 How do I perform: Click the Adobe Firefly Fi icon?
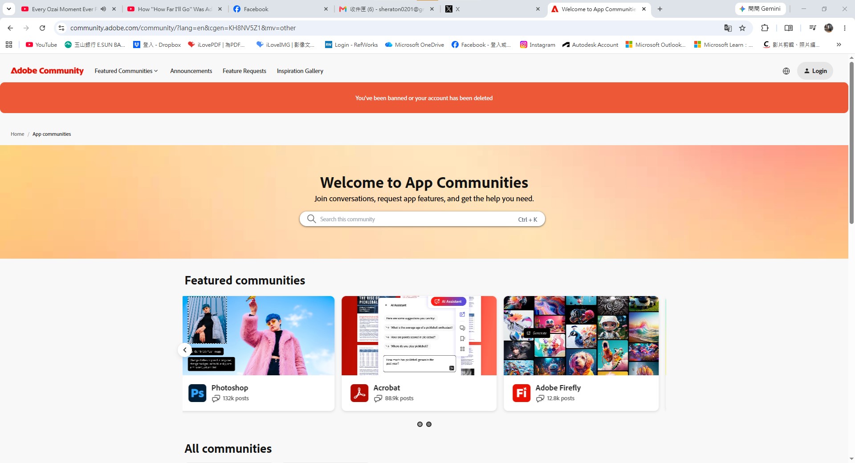coord(521,393)
